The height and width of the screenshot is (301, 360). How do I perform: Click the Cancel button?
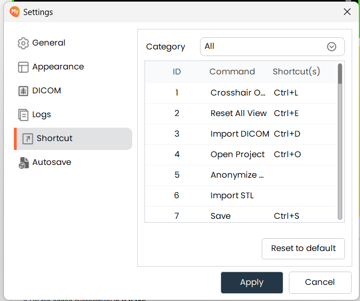(x=319, y=282)
